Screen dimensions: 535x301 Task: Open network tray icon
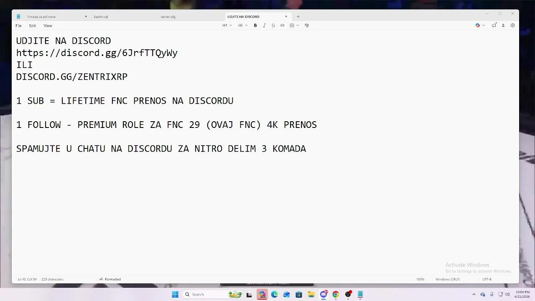click(500, 295)
